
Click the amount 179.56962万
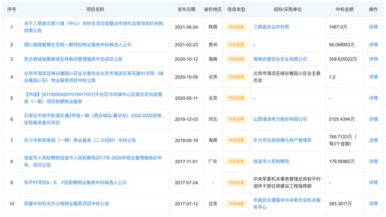(x=342, y=162)
